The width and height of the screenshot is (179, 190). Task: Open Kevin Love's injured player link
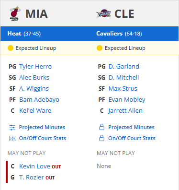click(34, 166)
